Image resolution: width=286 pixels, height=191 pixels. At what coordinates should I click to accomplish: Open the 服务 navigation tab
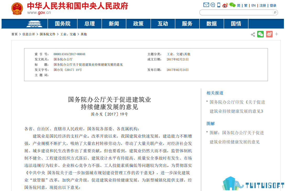187,24
